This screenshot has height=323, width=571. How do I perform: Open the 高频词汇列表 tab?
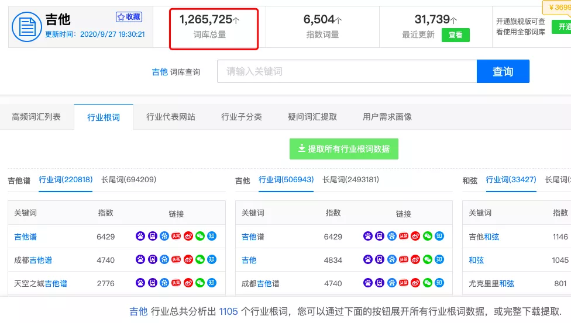pos(36,117)
